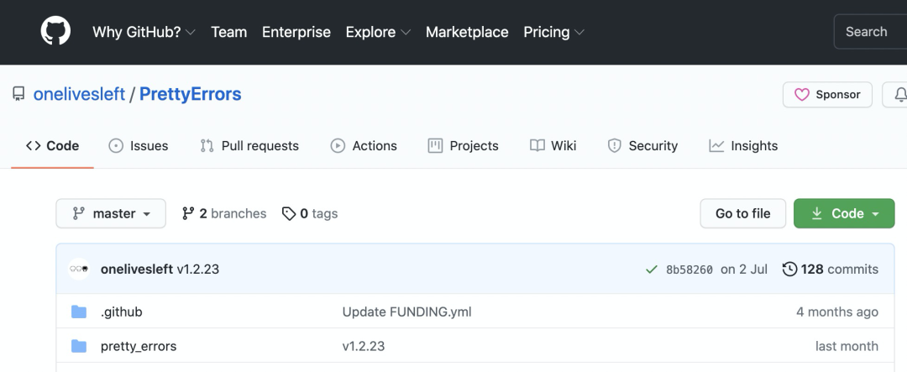Click the Sponsor button
The image size is (907, 372).
827,95
